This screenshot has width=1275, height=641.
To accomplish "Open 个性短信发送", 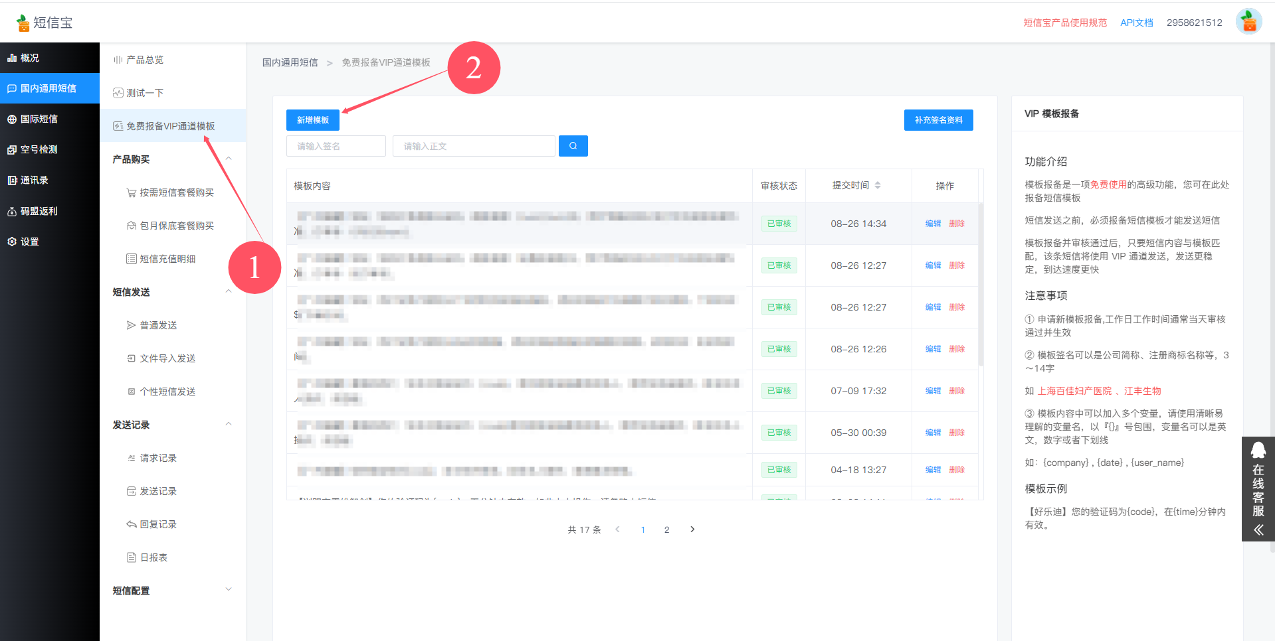I will click(173, 392).
